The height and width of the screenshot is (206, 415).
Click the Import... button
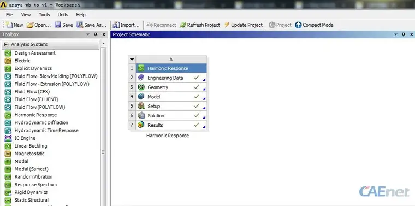tap(126, 25)
